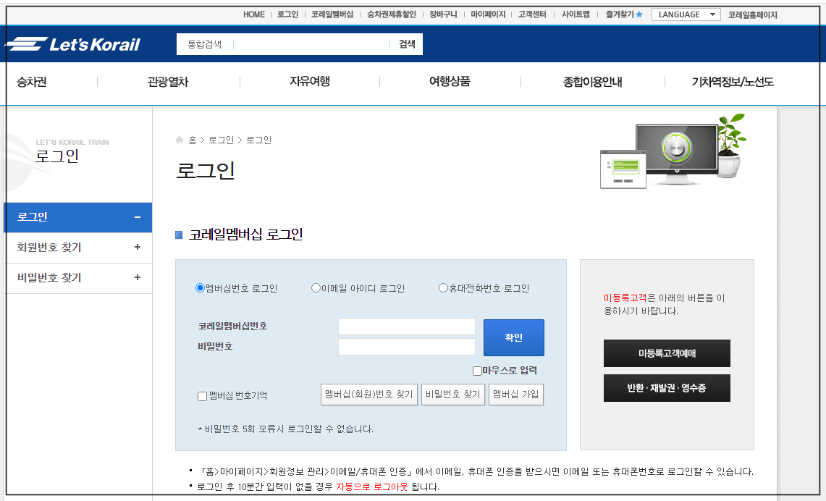Click the blue 확인 login button
Screen dimensions: 826x501
[x=513, y=337]
